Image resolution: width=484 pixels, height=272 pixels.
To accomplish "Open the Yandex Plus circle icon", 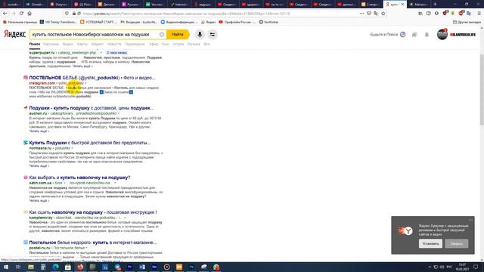I will (x=402, y=35).
